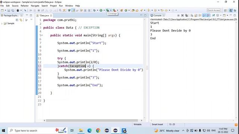Click the Debug bug icon in the toolbar
Viewport: 239px width, 134px height.
[x=94, y=10]
